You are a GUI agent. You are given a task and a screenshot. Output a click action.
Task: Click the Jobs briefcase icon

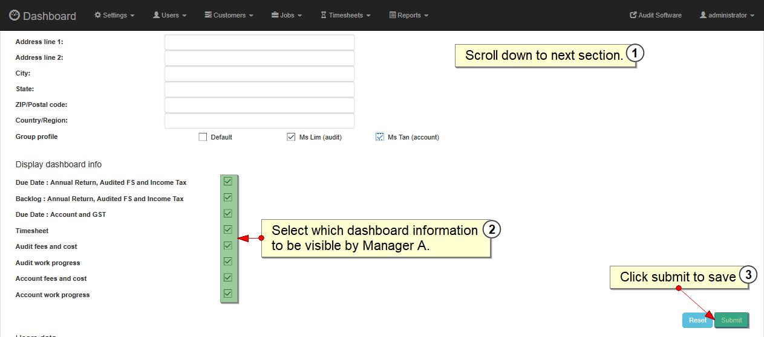coord(275,15)
